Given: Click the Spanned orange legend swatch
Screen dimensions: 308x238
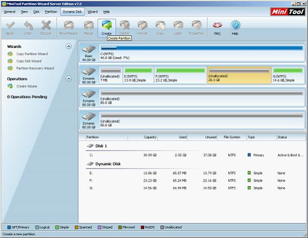Looking at the screenshot, I should (76, 227).
